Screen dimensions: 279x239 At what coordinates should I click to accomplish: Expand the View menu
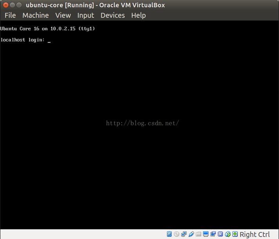click(63, 15)
